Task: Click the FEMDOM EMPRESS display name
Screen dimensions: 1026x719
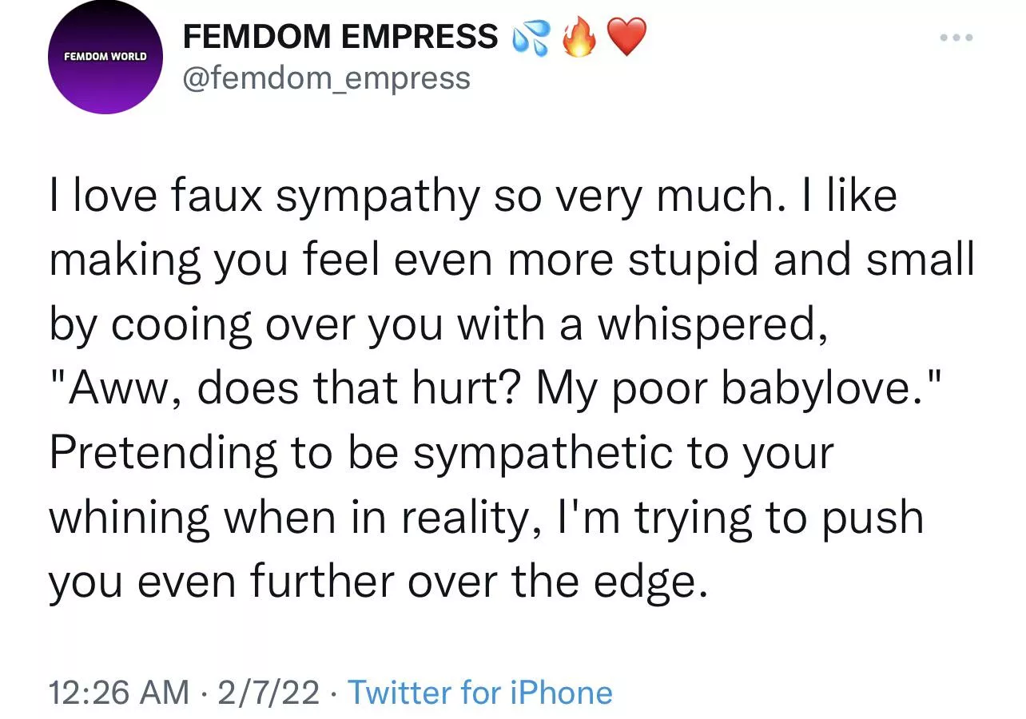Action: 339,35
